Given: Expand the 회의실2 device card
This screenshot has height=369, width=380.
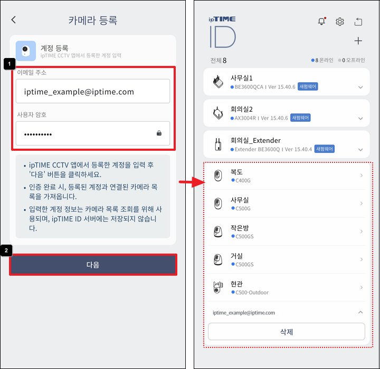Looking at the screenshot, I should [360, 119].
